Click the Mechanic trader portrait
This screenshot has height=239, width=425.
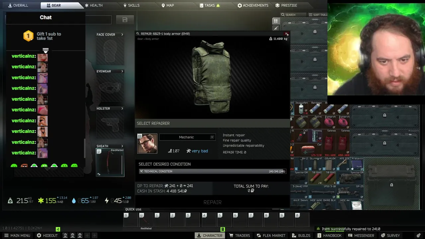point(147,143)
